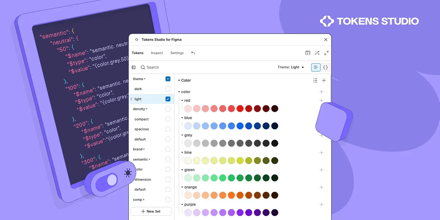Collapse the density set group
Viewport: 440px width, 220px height.
(147, 109)
